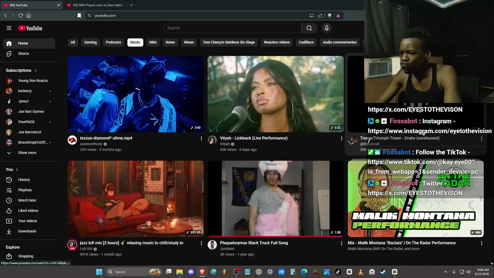Open VLC media player in taskbar
Viewport: 494px width, 278px height.
(361, 272)
